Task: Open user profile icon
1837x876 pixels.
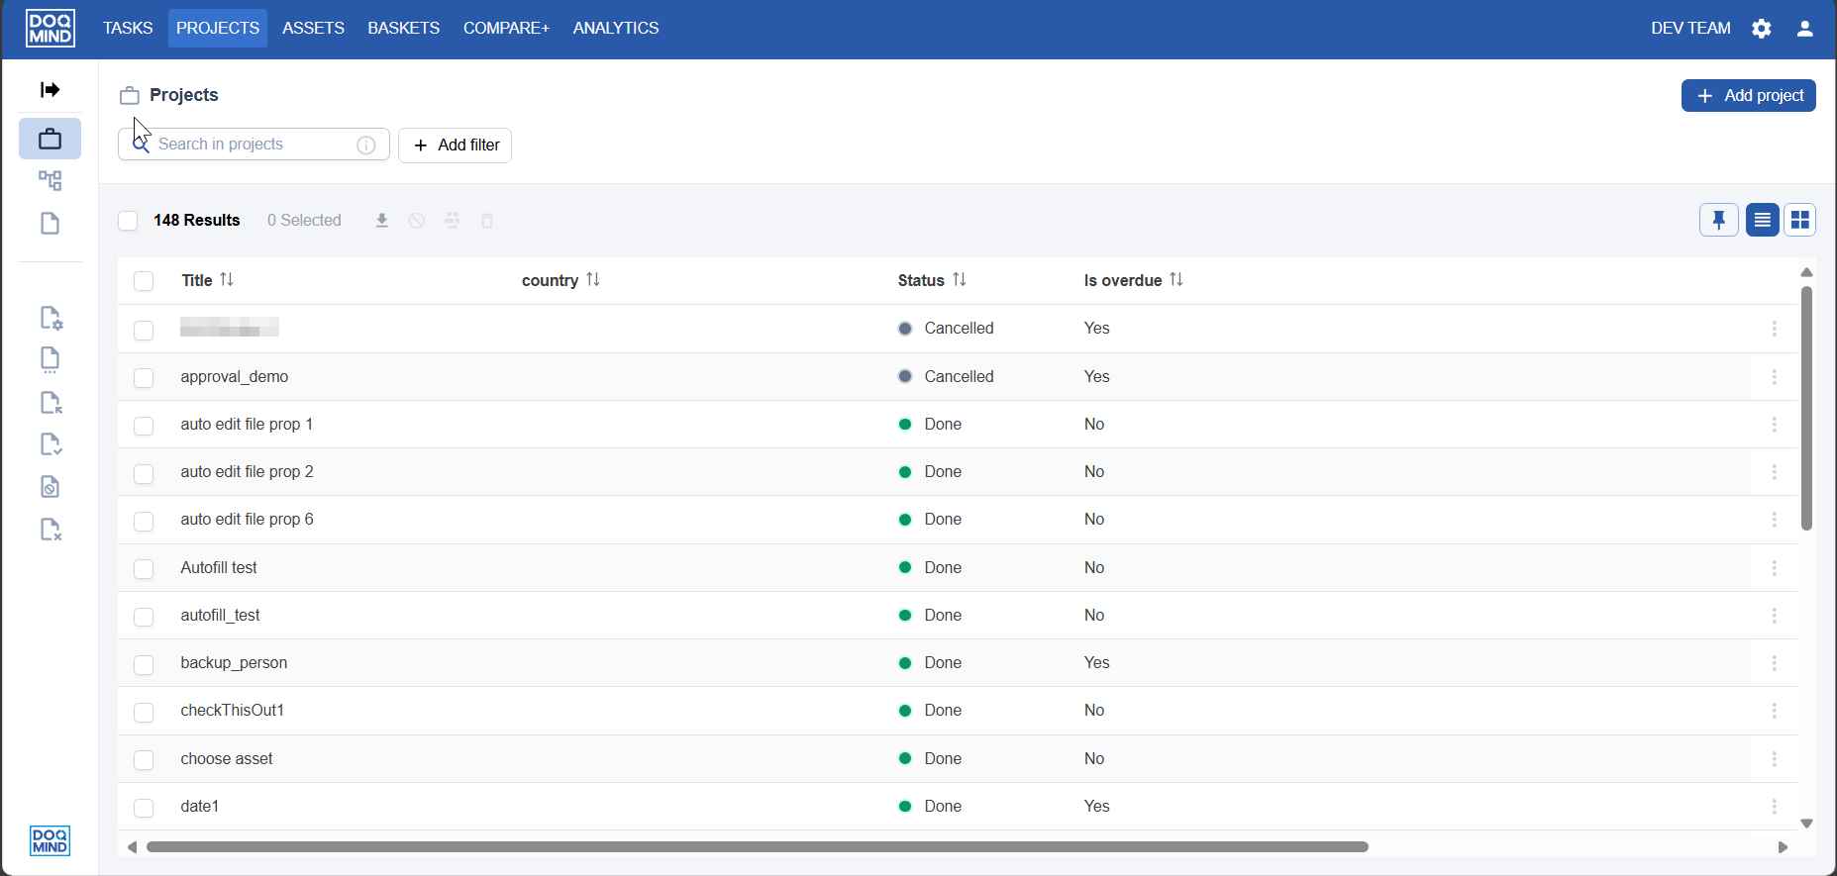Action: (1804, 29)
